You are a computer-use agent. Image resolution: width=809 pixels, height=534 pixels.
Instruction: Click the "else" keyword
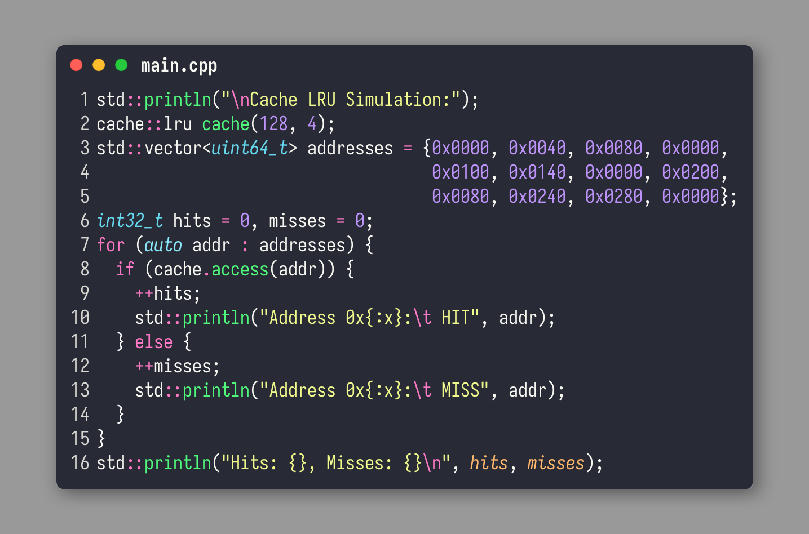tap(154, 342)
